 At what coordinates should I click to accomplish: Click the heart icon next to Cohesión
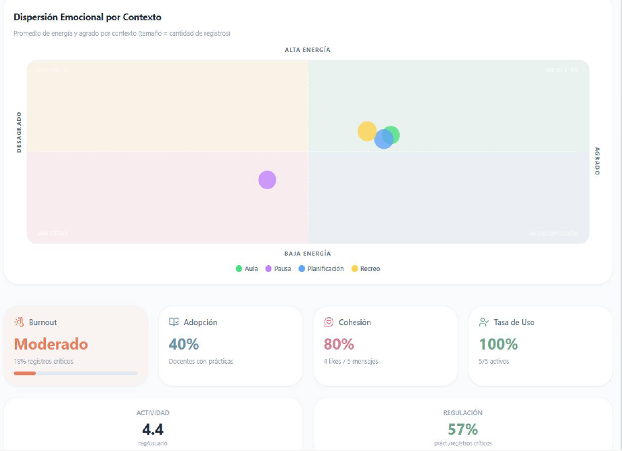[x=328, y=323]
